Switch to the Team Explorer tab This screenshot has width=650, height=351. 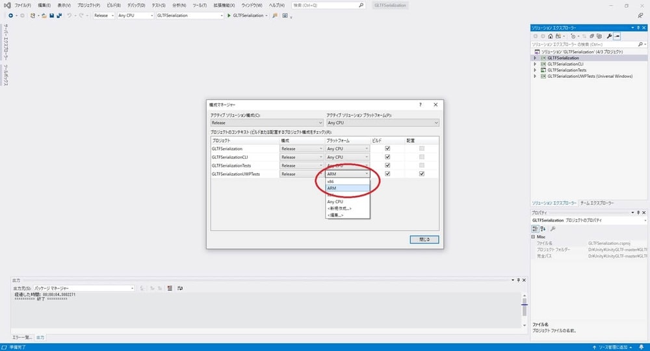pos(597,203)
